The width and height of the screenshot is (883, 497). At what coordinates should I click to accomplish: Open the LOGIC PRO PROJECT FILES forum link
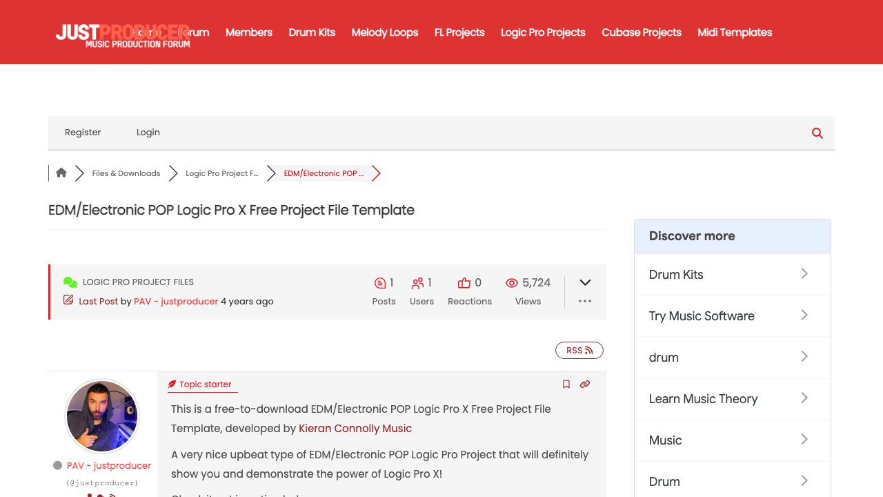[x=138, y=282]
